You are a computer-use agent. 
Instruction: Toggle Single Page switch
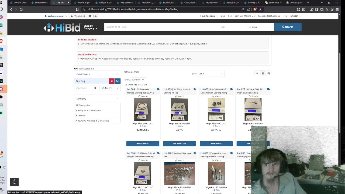126,72
